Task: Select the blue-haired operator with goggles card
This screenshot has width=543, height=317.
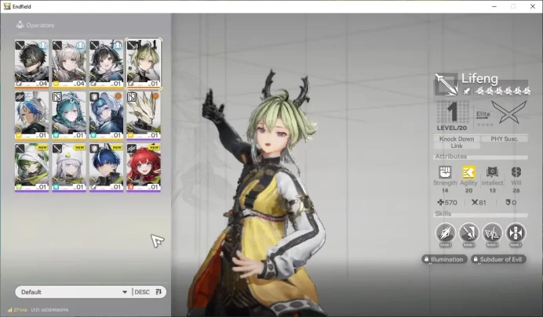Action: pos(106,115)
